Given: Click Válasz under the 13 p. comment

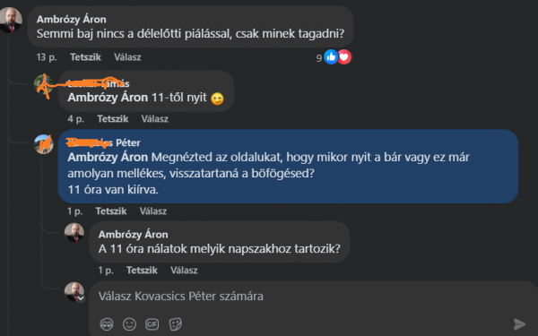Looking at the screenshot, I should [127, 57].
